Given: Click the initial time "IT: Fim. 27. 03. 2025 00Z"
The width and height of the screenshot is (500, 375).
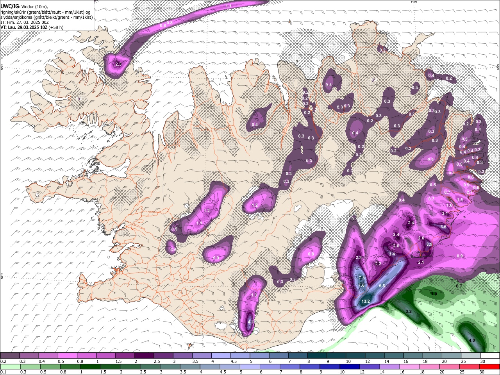Looking at the screenshot, I should 25,22.
